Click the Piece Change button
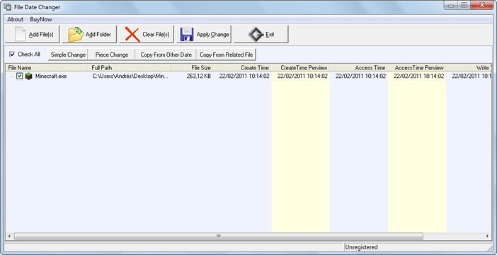The image size is (497, 255). point(112,55)
